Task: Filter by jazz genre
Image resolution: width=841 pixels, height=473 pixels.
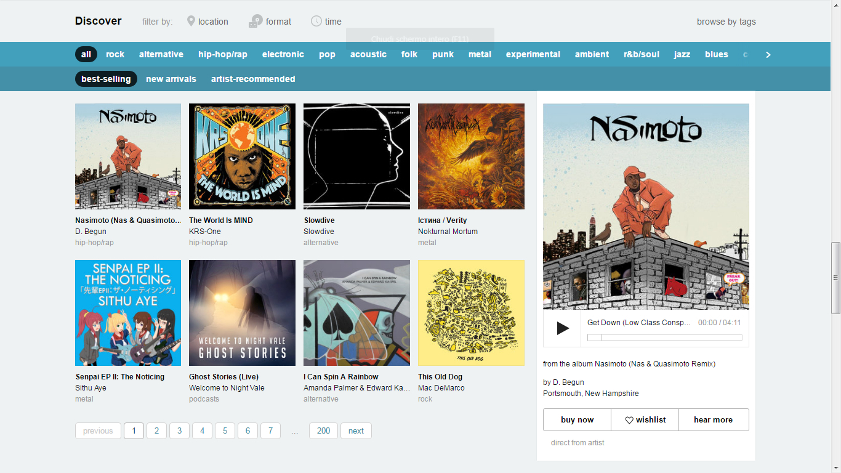Action: click(x=682, y=54)
